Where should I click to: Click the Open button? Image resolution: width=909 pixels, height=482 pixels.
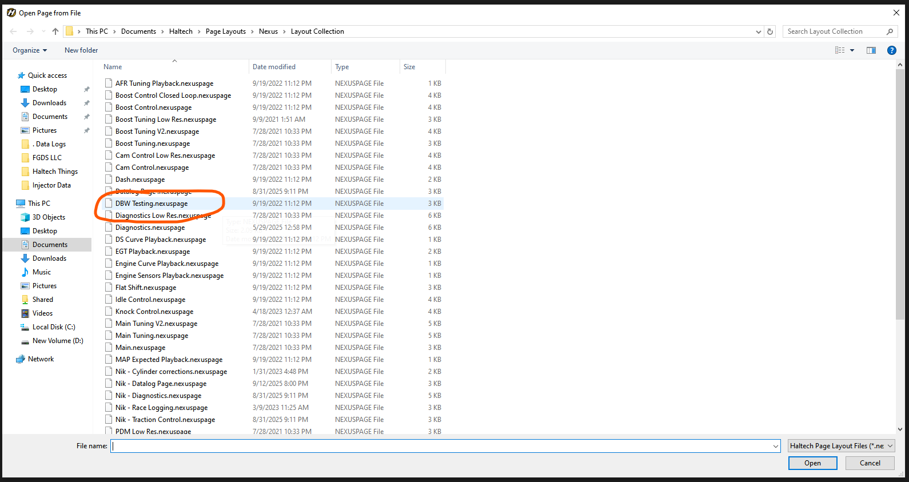click(x=812, y=463)
